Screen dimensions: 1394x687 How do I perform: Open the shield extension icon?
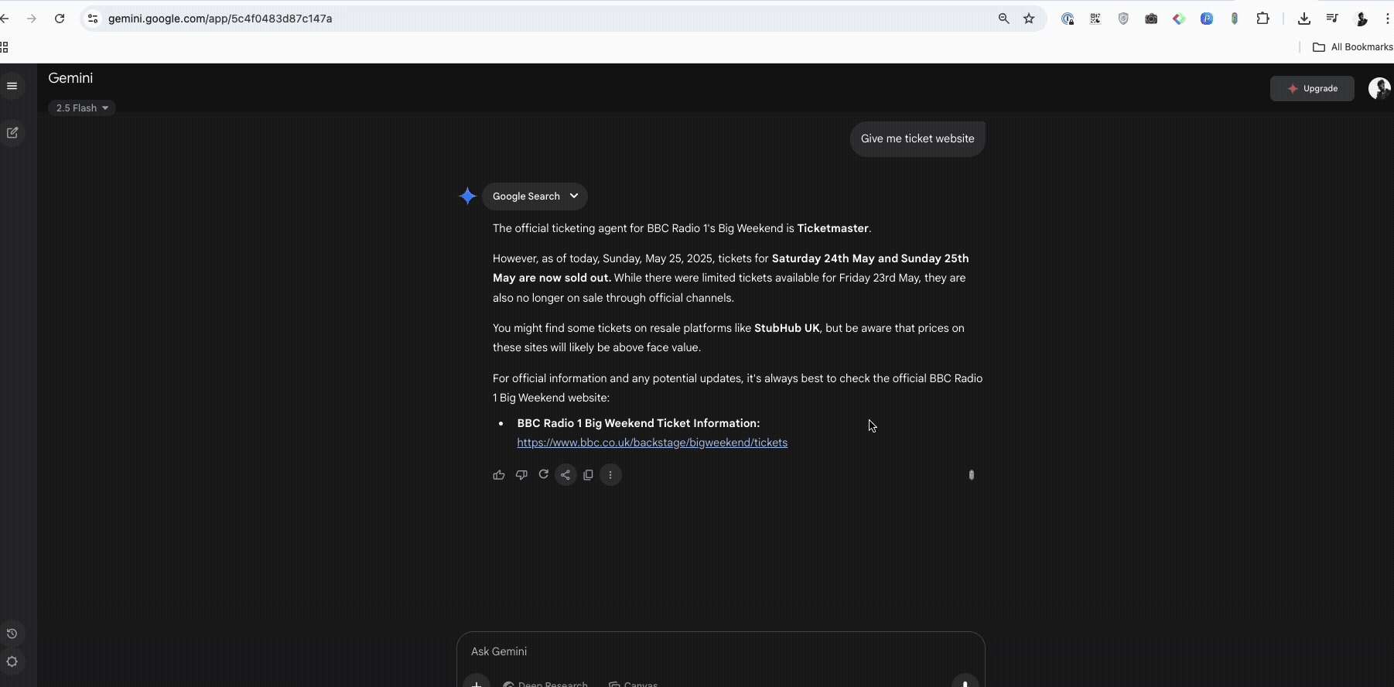1123,19
